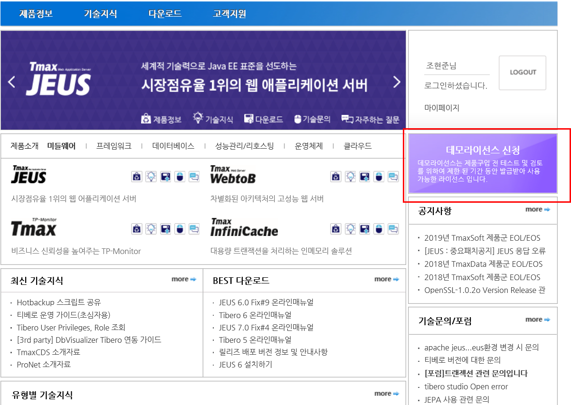Open 고객지원 top navigation menu

(229, 14)
